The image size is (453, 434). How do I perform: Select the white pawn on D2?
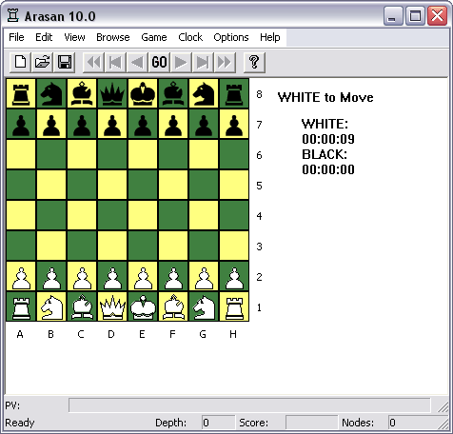click(x=112, y=276)
